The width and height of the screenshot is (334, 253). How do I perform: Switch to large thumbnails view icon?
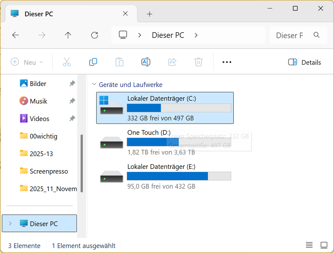tap(324, 245)
